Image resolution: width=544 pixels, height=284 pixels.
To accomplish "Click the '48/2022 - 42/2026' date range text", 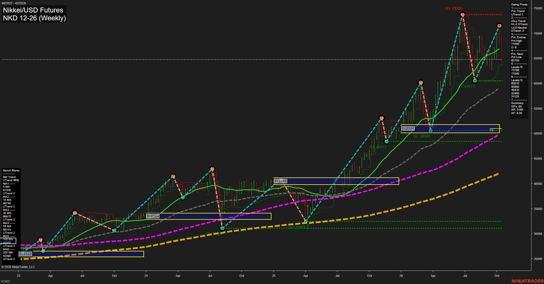I will tap(14, 3).
